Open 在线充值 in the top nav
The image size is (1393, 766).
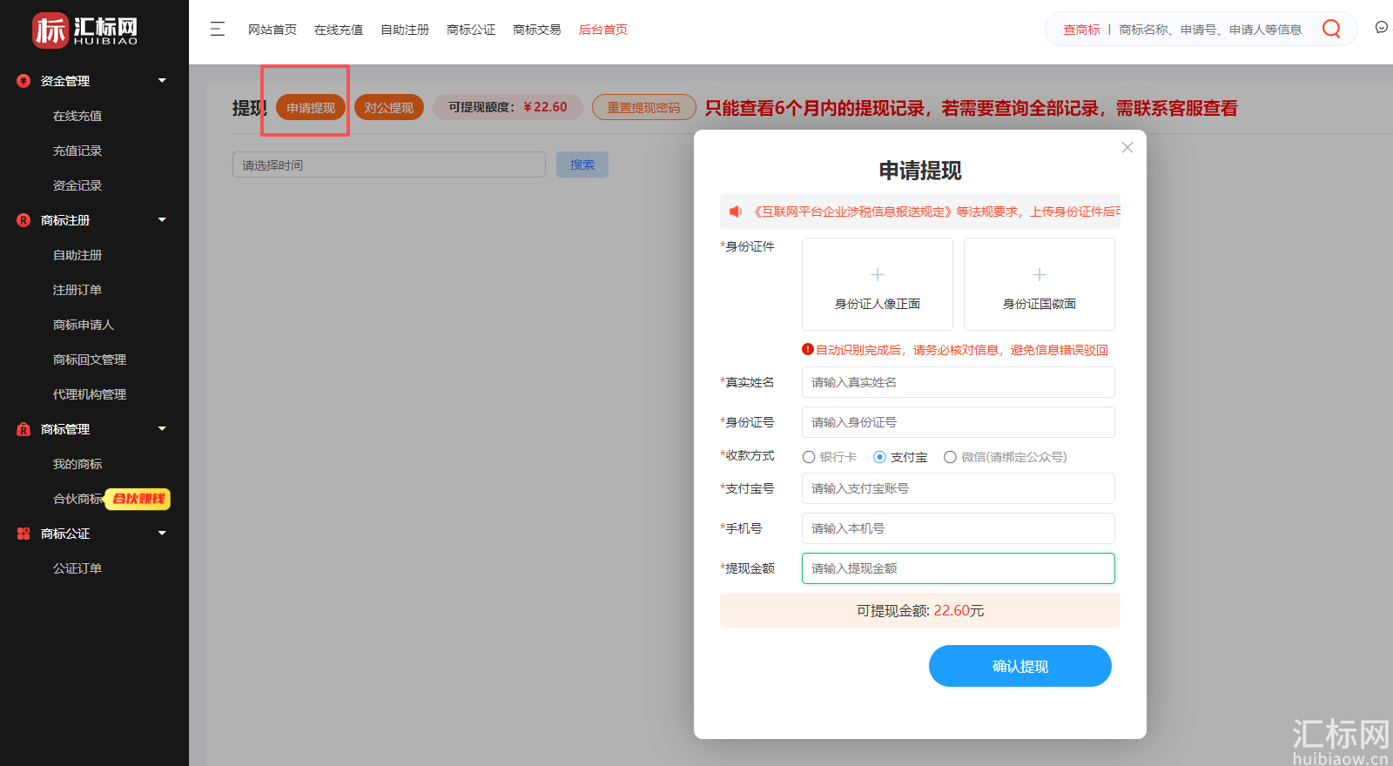[x=339, y=30]
